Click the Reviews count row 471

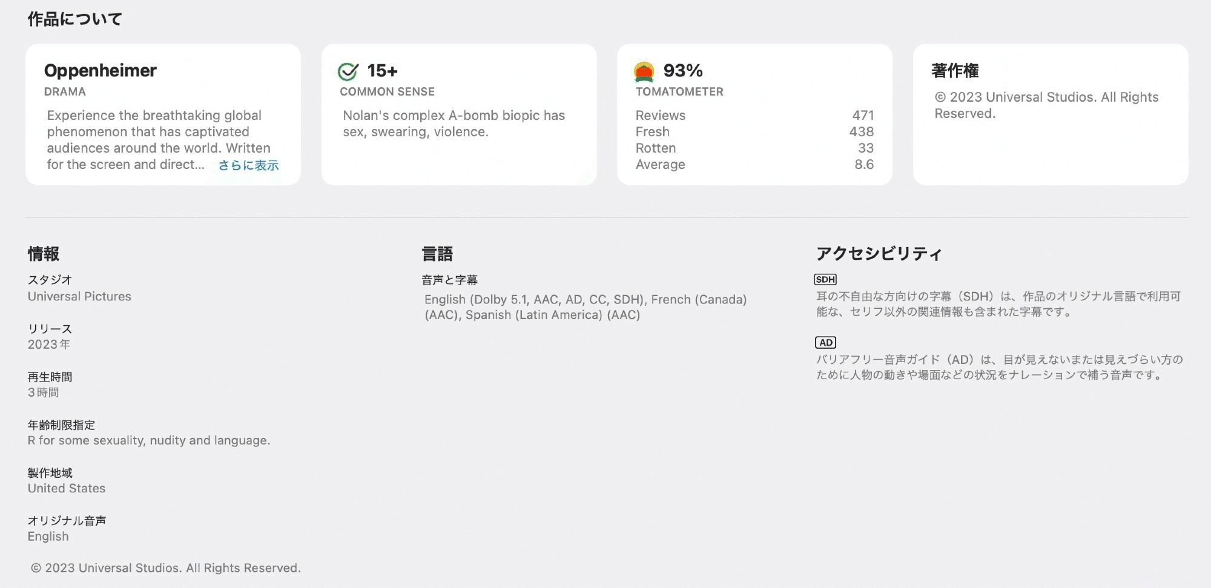tap(754, 115)
